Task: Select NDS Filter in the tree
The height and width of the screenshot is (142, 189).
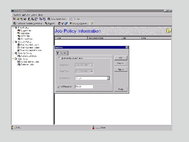Action: coord(25,36)
